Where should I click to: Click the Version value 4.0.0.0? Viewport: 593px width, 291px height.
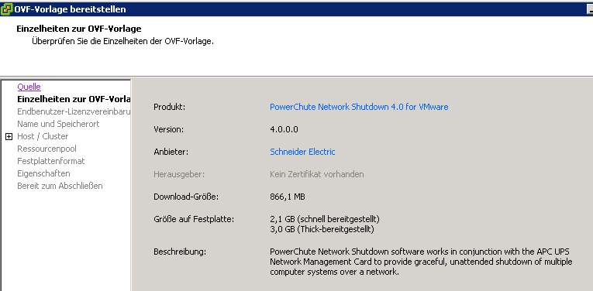(x=284, y=129)
